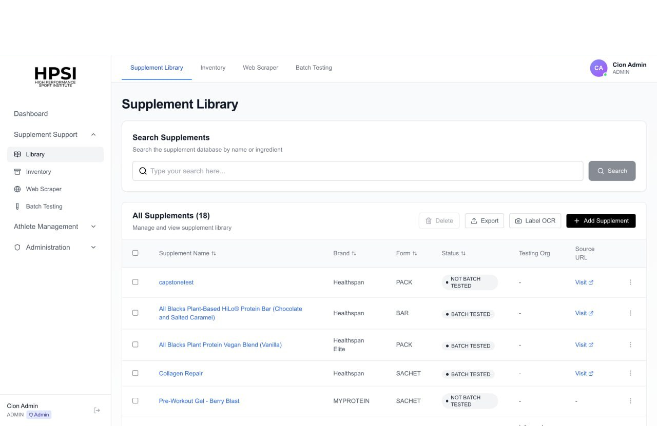Visit source URL for Vegan Blend (Vanilla)
Viewport: 657px width, 426px height.
(584, 345)
